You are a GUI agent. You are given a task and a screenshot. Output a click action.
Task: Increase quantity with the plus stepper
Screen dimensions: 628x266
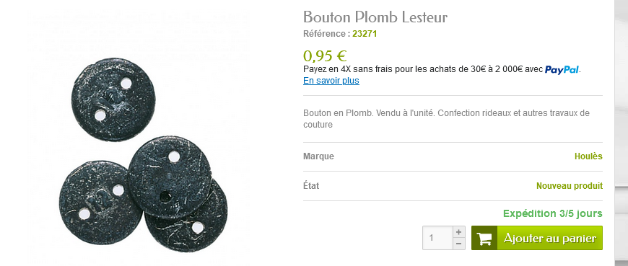(x=459, y=231)
